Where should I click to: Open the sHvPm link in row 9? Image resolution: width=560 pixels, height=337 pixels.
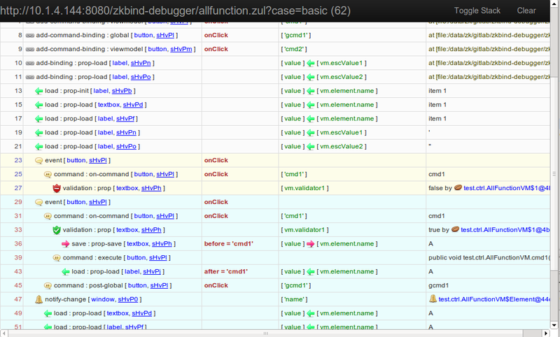[181, 49]
